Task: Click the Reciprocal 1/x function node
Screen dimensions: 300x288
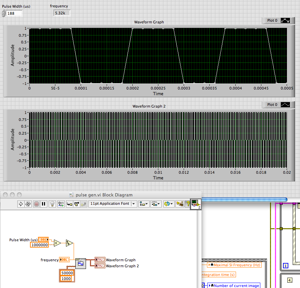Action: click(69, 243)
